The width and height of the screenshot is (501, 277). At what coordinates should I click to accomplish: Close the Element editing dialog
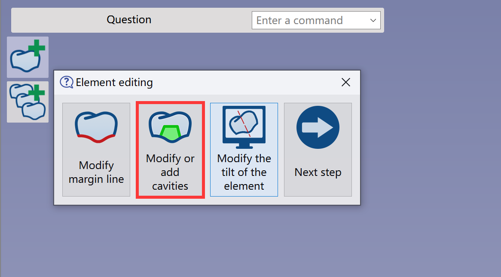point(346,82)
